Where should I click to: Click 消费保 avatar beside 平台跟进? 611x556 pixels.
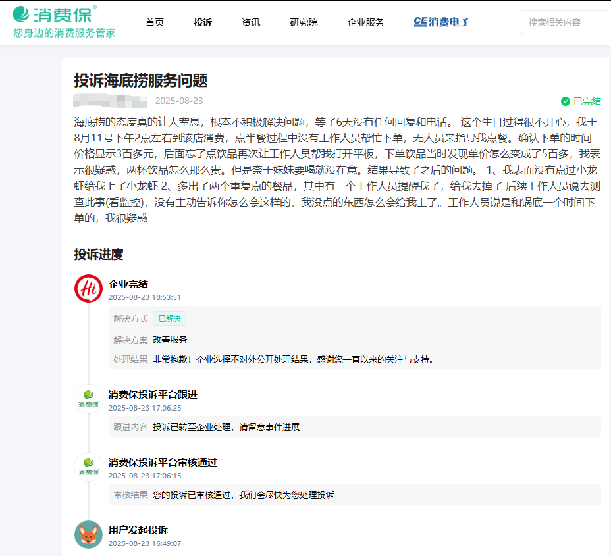pyautogui.click(x=88, y=399)
